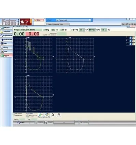136x145 pixels.
Task: Click the 29 lat age field
Action: point(64,30)
